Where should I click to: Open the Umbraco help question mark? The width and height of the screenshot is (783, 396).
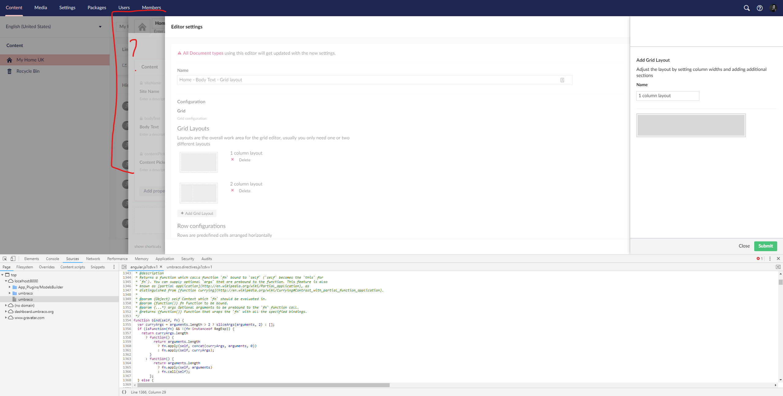760,8
